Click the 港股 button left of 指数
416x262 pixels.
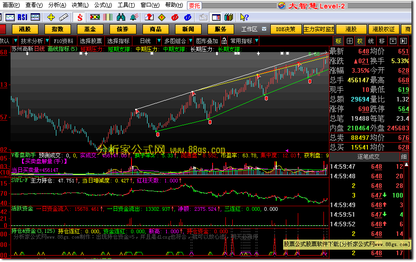pyautogui.click(x=25, y=29)
